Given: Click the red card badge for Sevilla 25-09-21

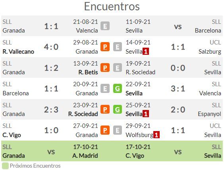Looking at the screenshot, I should (146, 114).
